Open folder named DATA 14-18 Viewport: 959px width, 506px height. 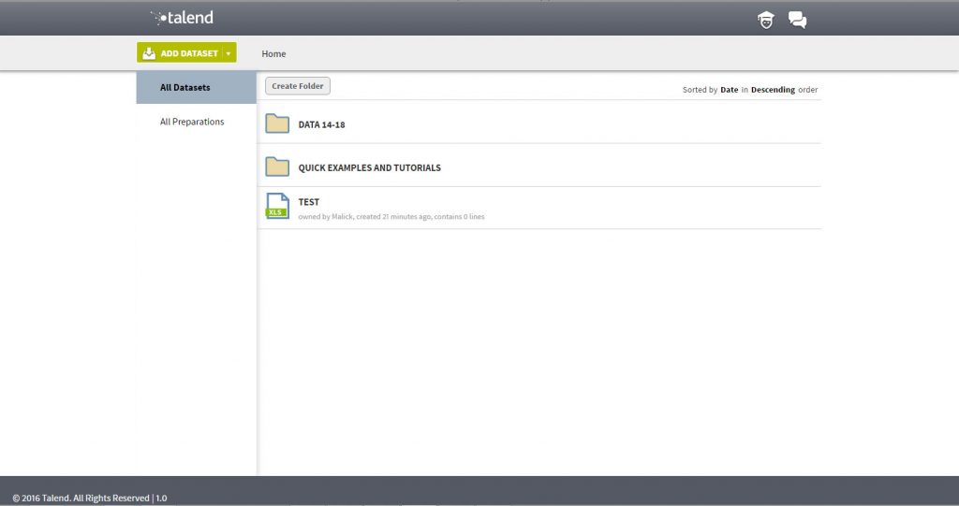click(x=322, y=124)
